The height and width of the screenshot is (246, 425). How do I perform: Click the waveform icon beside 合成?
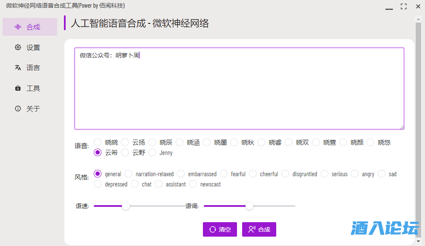point(18,27)
